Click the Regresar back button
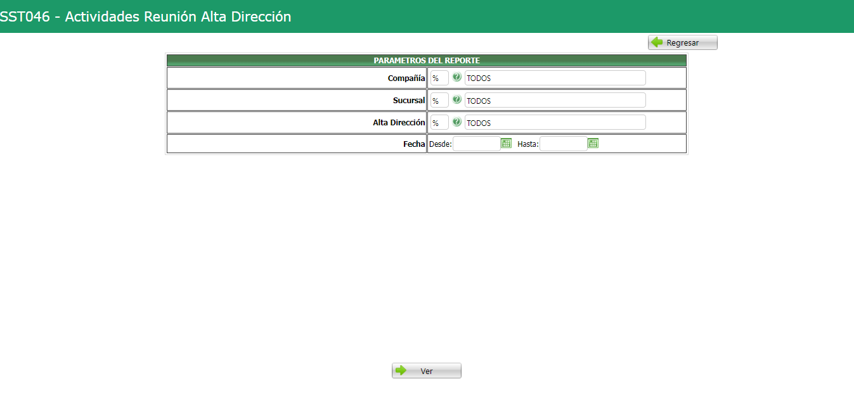854x412 pixels. pos(683,42)
